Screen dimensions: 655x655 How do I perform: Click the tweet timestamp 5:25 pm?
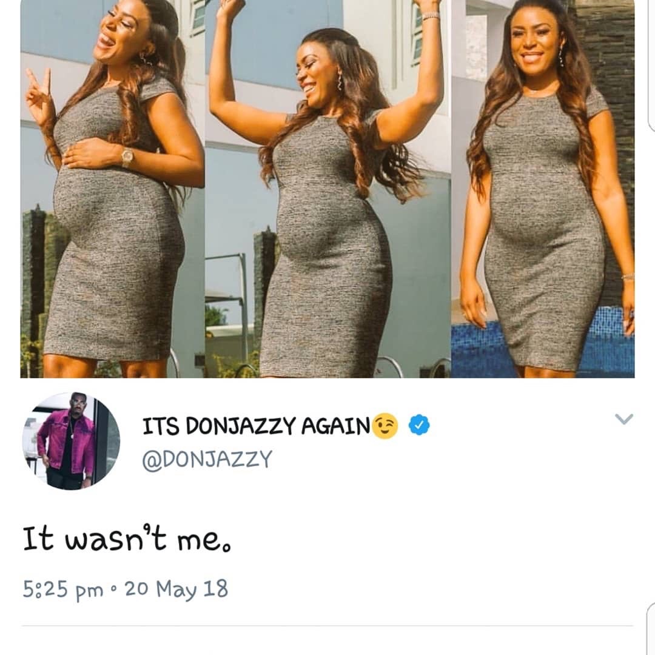click(62, 589)
